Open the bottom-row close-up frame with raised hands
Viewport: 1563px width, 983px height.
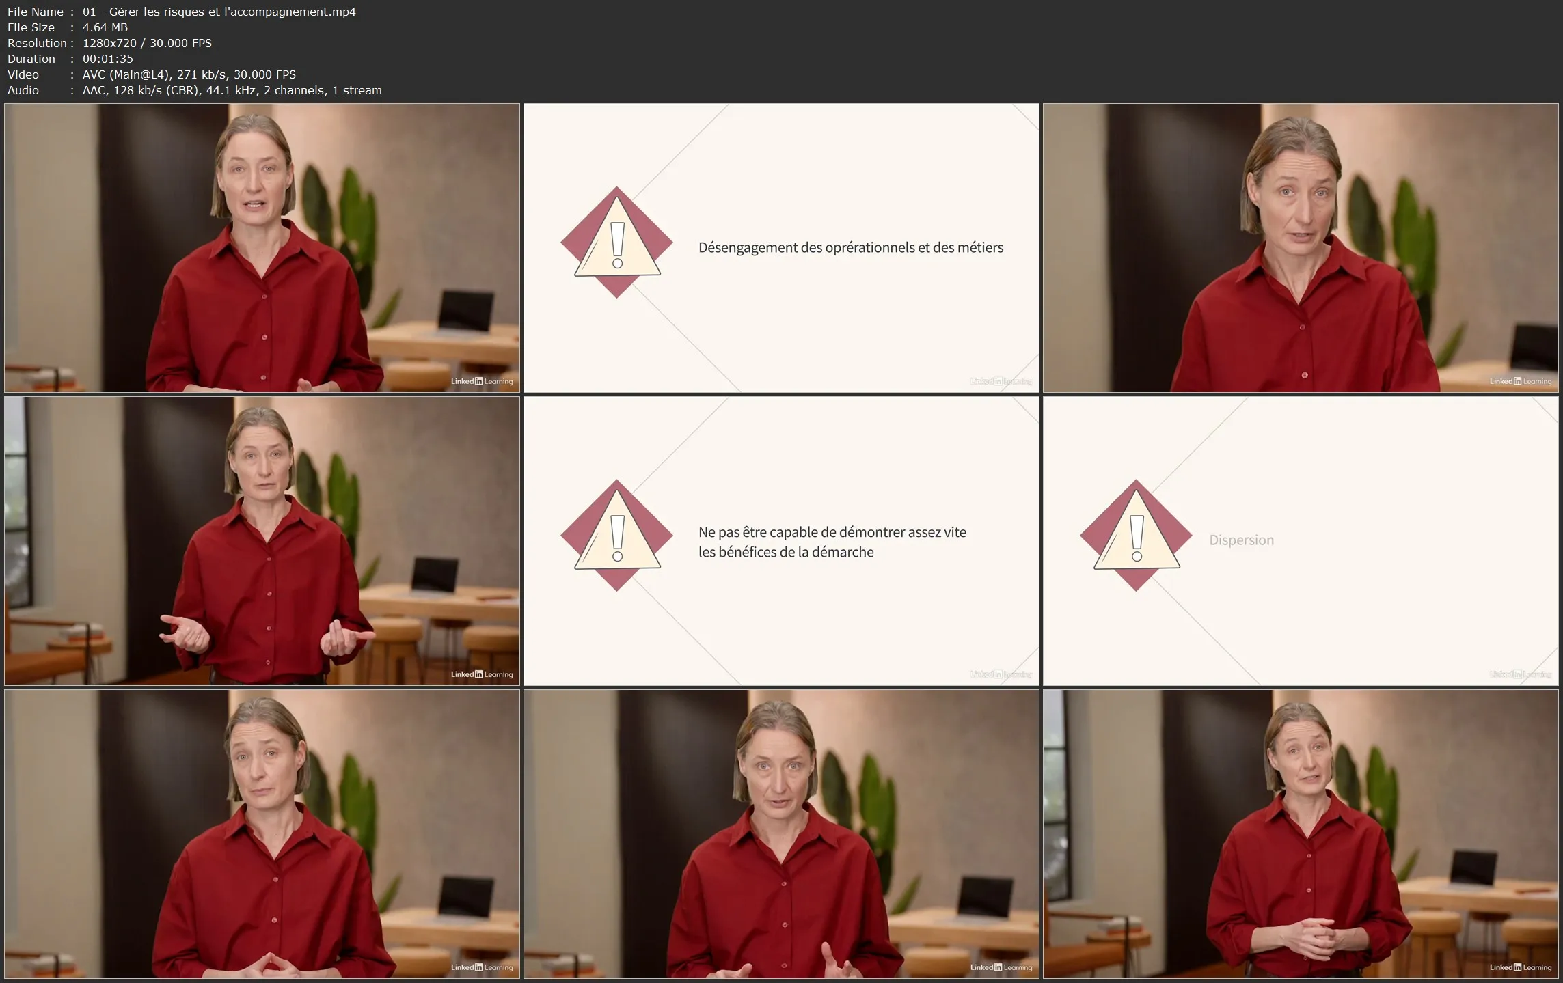tap(781, 834)
